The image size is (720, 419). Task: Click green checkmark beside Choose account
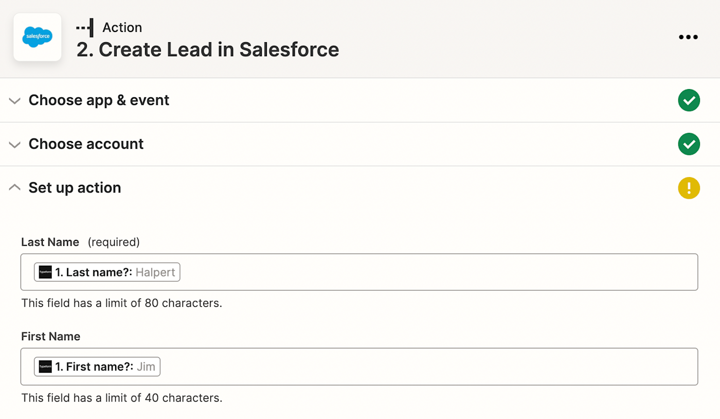pos(689,144)
